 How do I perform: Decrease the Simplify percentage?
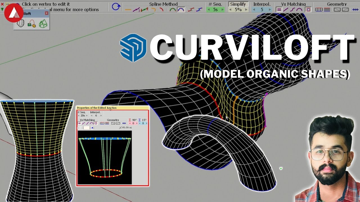click(230, 10)
